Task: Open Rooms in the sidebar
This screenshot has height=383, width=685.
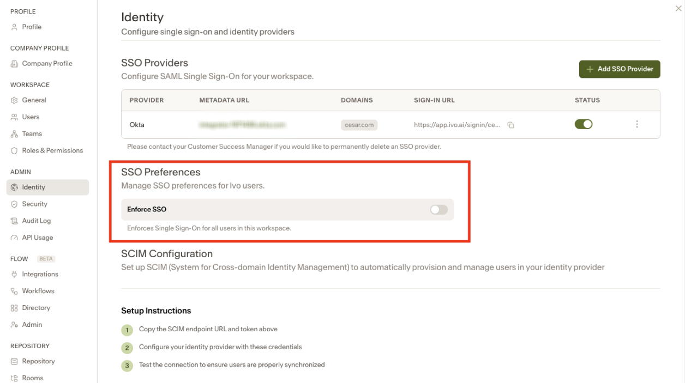Action: click(33, 378)
